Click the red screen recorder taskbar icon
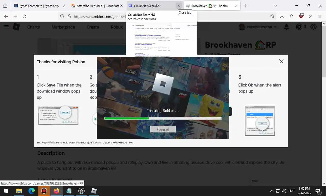Viewport: 326px width, 196px height. point(44,191)
